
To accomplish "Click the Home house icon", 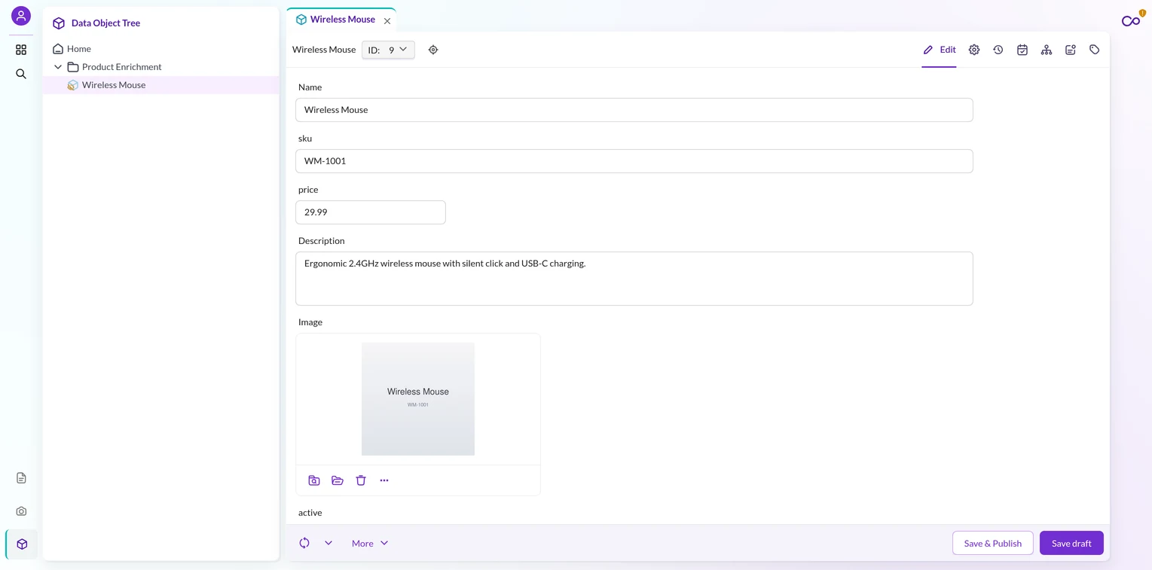I will click(58, 49).
